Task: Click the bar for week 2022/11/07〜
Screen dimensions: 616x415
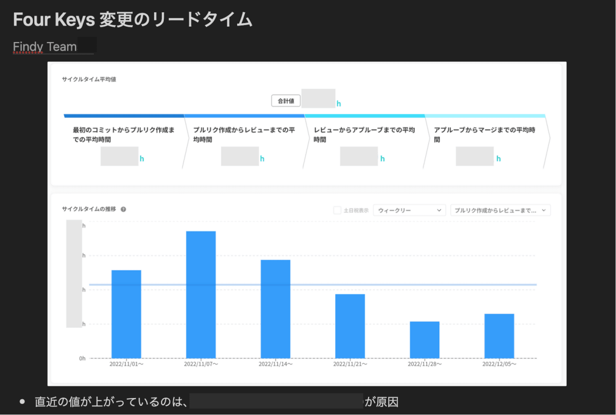Action: tap(201, 295)
